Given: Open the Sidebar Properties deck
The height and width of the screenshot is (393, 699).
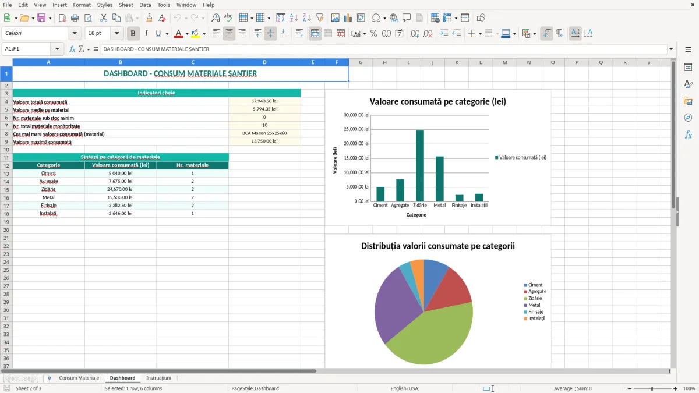Looking at the screenshot, I should point(688,68).
